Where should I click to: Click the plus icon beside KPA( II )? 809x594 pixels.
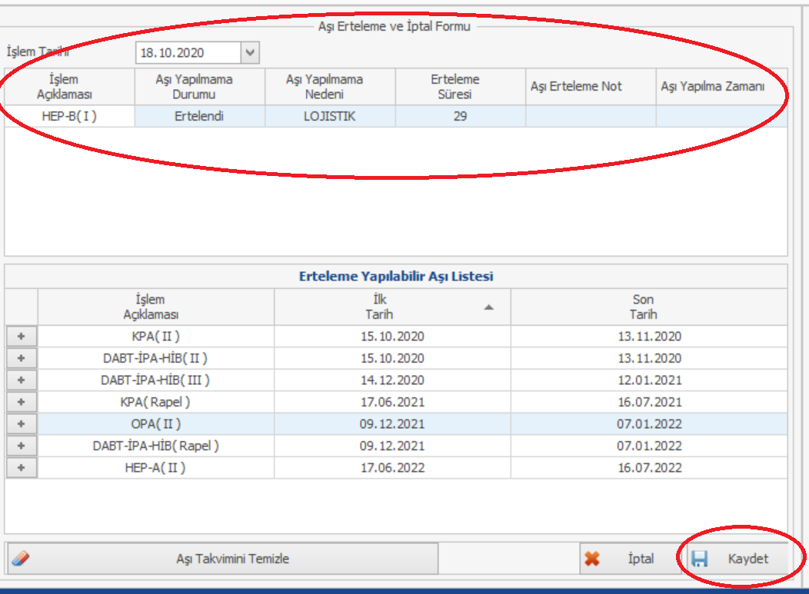click(x=22, y=337)
